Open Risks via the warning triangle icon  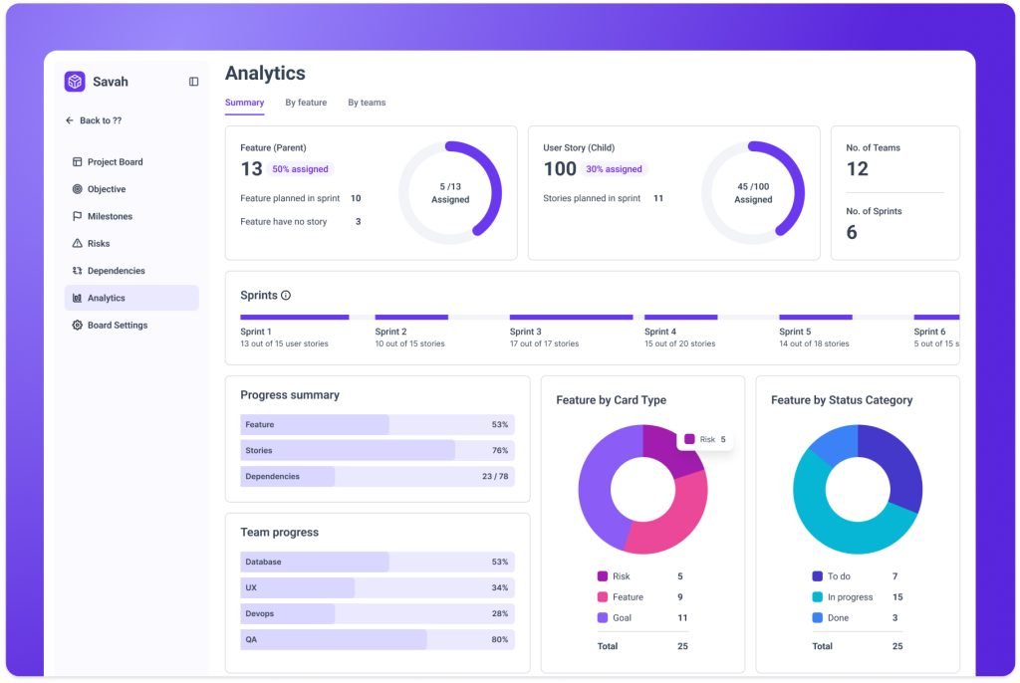[x=77, y=243]
